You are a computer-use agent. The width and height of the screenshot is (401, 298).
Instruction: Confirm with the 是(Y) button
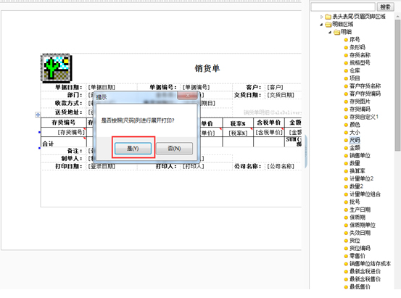[133, 149]
